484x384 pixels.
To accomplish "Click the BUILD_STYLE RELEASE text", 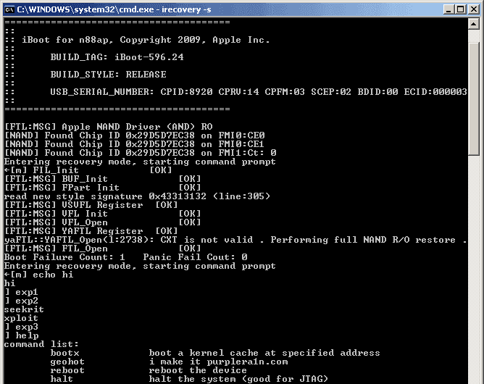I will click(109, 75).
